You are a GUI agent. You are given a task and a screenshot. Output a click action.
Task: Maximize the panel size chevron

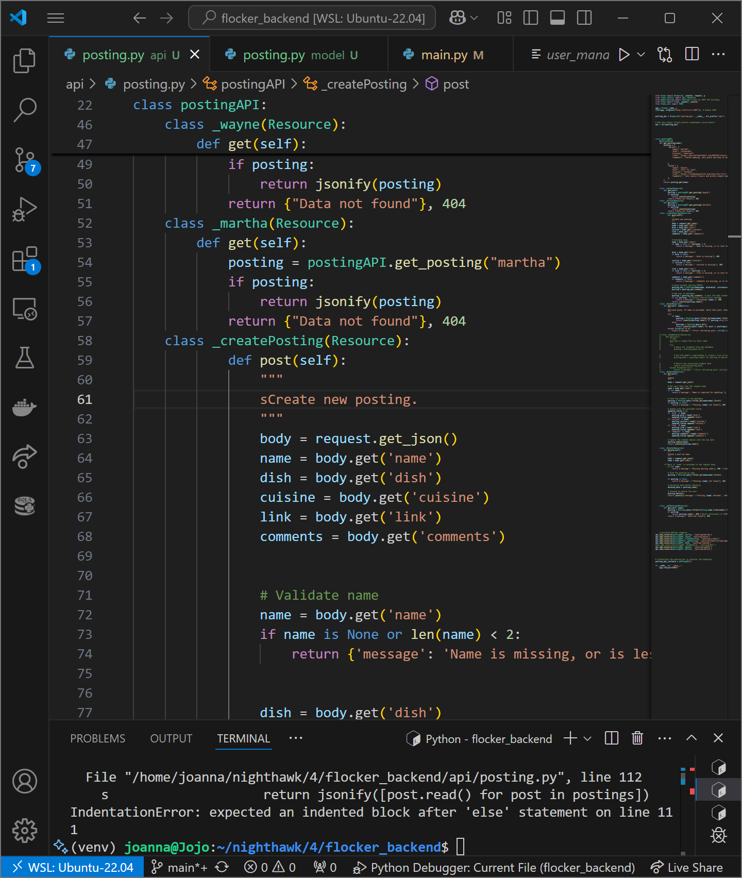pyautogui.click(x=692, y=738)
